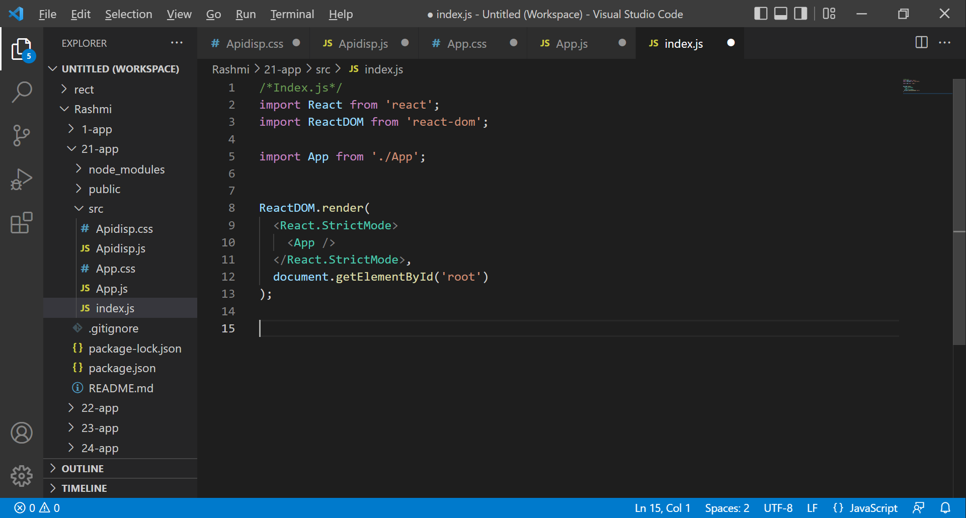Split the editor to the right
The image size is (966, 518).
[921, 43]
